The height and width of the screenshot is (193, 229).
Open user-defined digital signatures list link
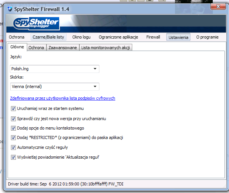[62, 98]
